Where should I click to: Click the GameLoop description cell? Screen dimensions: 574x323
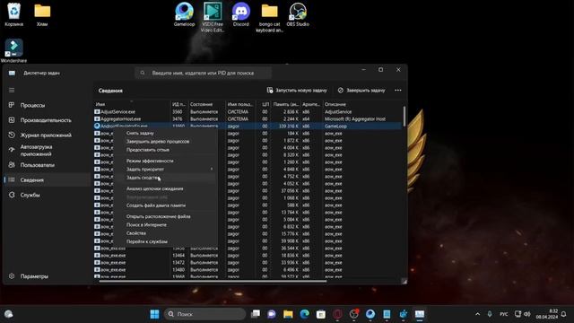(335, 126)
